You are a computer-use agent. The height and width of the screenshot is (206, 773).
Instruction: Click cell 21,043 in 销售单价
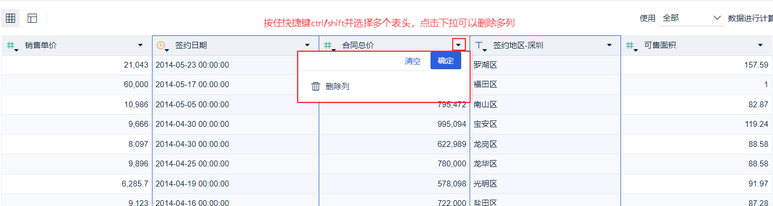[77, 65]
